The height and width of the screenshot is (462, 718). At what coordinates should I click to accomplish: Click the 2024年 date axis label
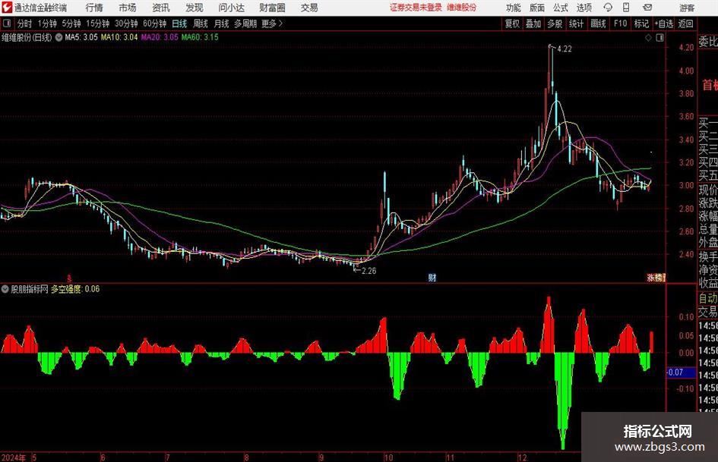(x=13, y=457)
